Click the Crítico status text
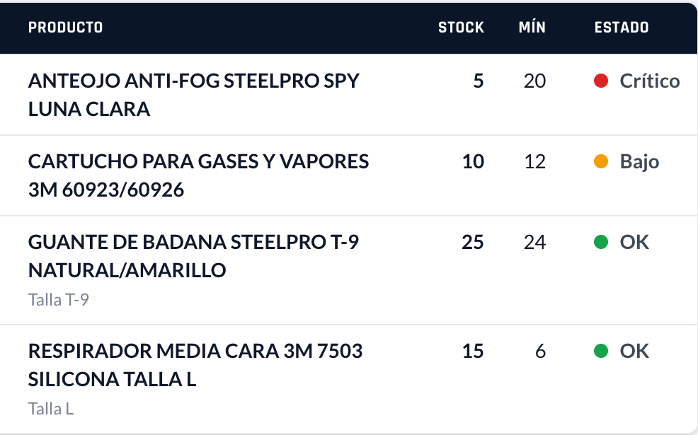Viewport: 698px width, 435px height. coord(650,81)
